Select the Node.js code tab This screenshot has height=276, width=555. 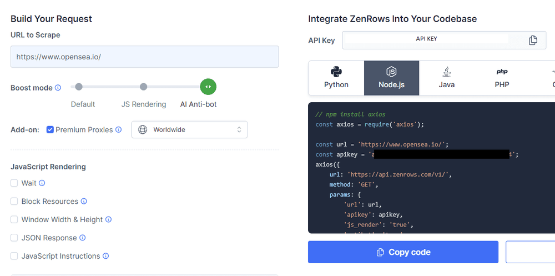click(391, 78)
